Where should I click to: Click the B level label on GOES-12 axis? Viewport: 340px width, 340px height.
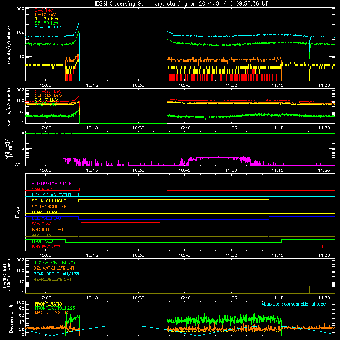(23, 132)
